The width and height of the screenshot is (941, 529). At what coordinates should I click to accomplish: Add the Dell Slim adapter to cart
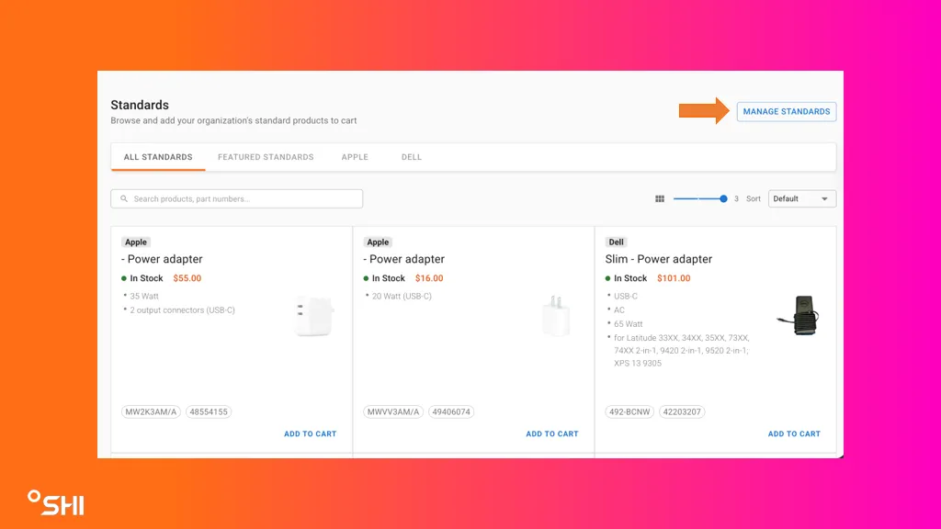click(794, 433)
